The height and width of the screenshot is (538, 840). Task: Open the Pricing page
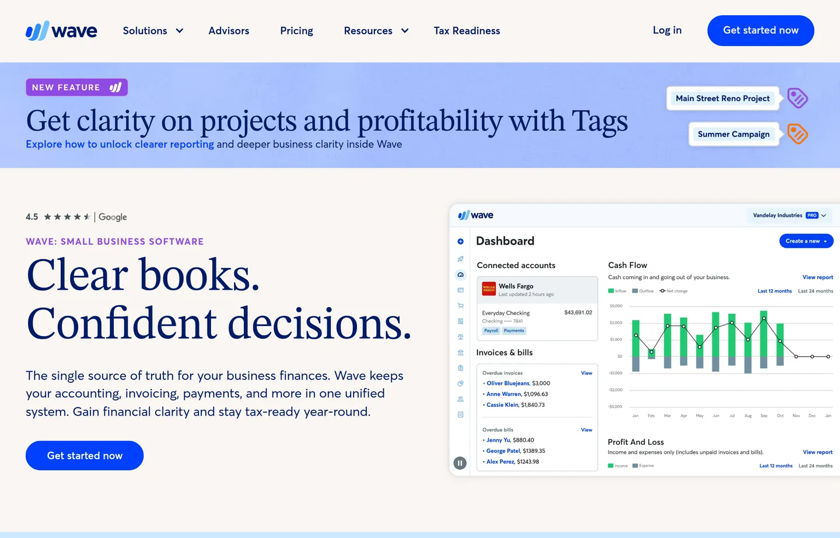pos(296,31)
